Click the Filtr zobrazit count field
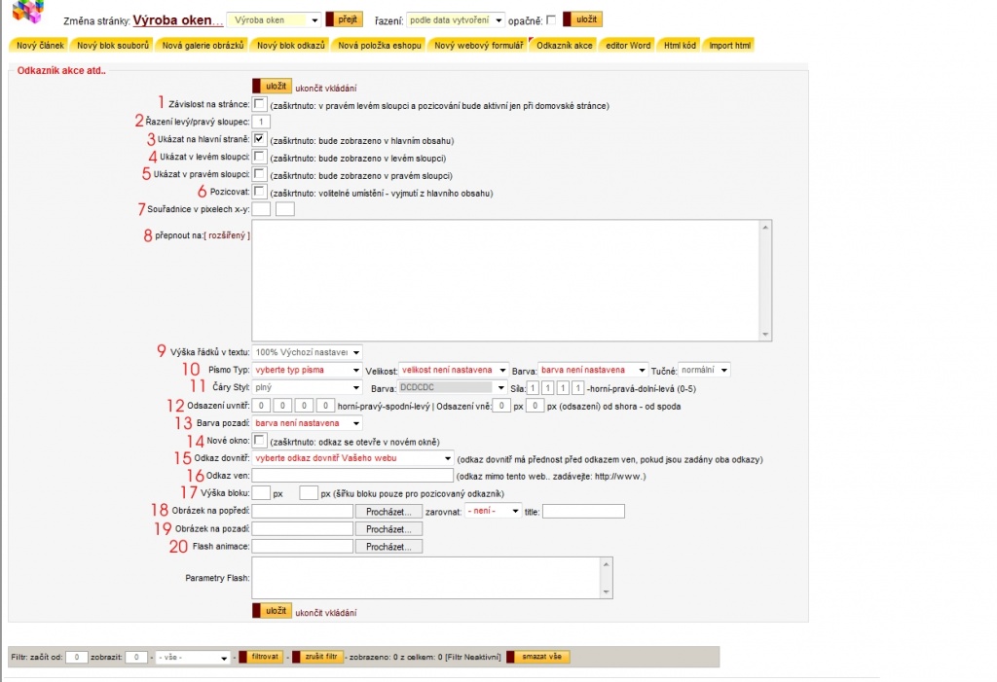Viewport: 997px width, 682px height. (x=136, y=658)
